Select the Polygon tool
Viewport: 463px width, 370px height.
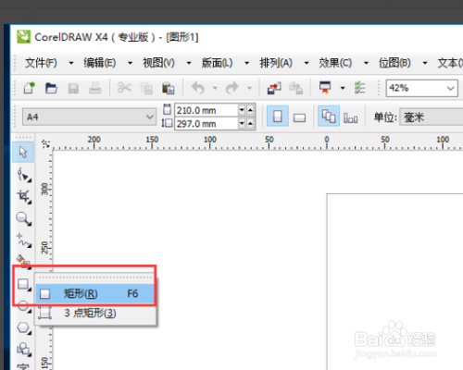click(24, 327)
